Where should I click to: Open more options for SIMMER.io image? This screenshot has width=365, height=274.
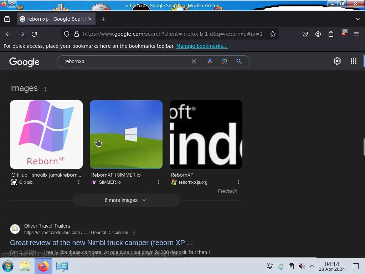pos(159,182)
